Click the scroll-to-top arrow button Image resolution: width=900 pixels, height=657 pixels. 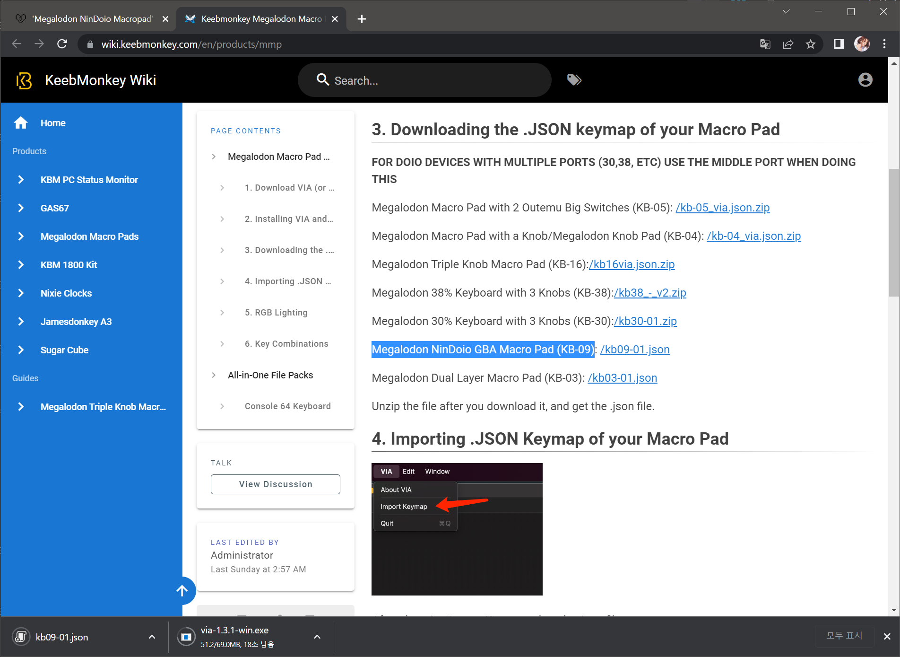pyautogui.click(x=182, y=590)
